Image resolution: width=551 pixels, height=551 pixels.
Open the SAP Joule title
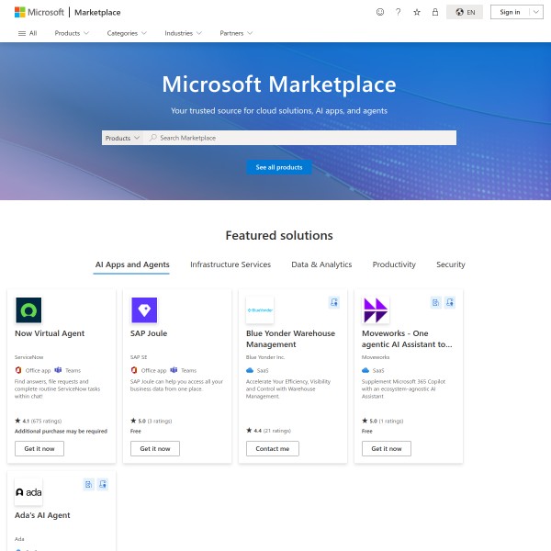click(x=149, y=333)
